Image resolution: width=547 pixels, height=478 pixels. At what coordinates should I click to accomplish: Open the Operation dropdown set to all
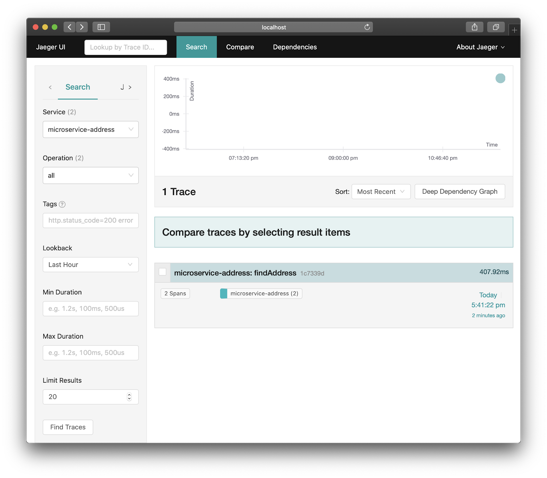pos(91,175)
